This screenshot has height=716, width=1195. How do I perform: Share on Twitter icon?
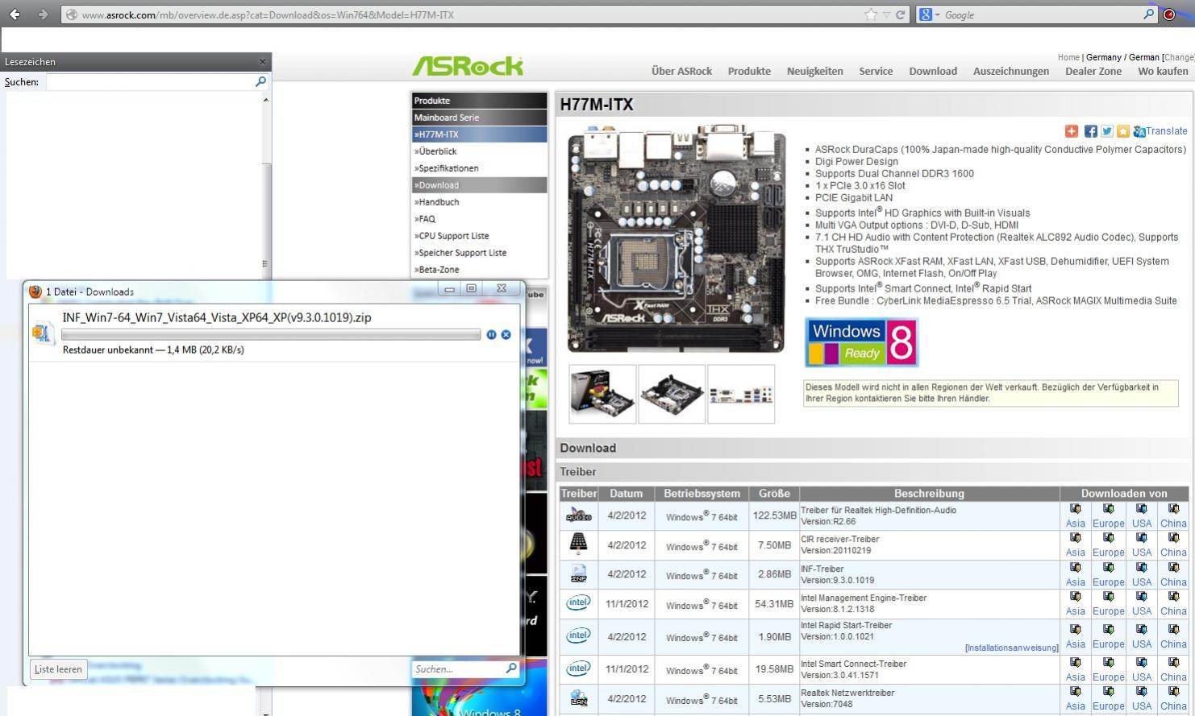pyautogui.click(x=1107, y=131)
